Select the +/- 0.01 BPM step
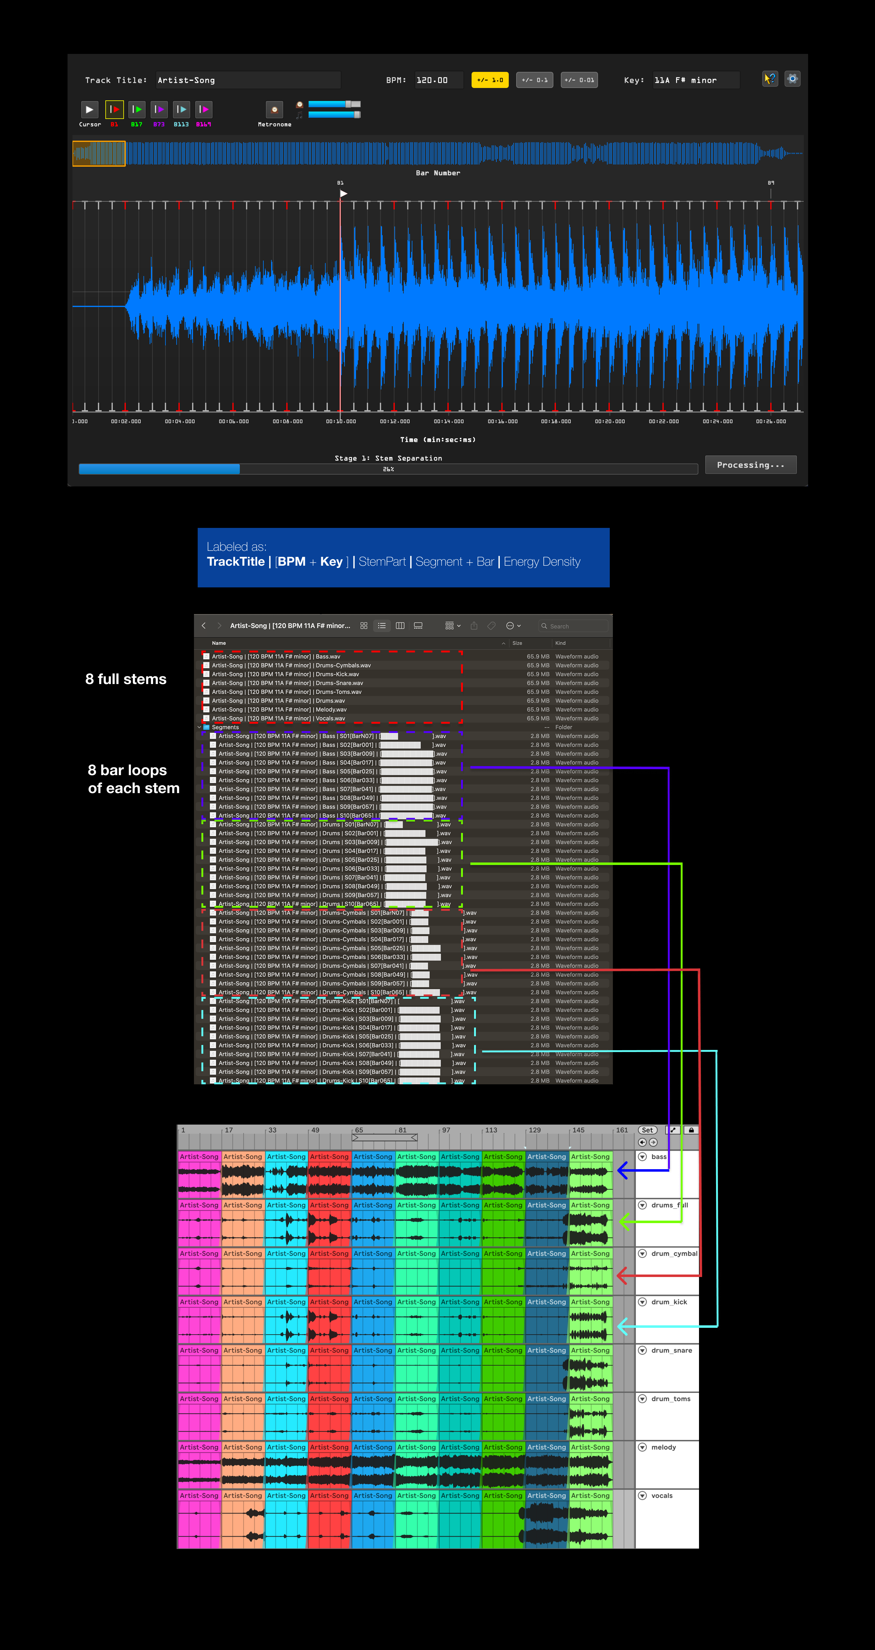The width and height of the screenshot is (875, 1650). (x=579, y=80)
